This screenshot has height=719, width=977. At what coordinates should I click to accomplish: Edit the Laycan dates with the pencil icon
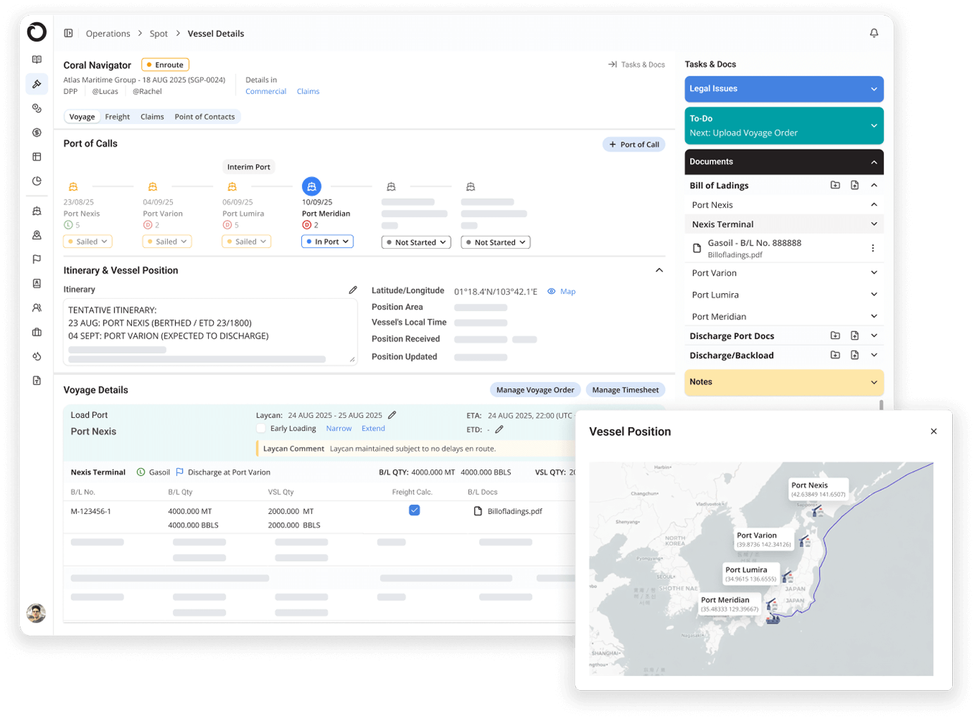coord(392,415)
